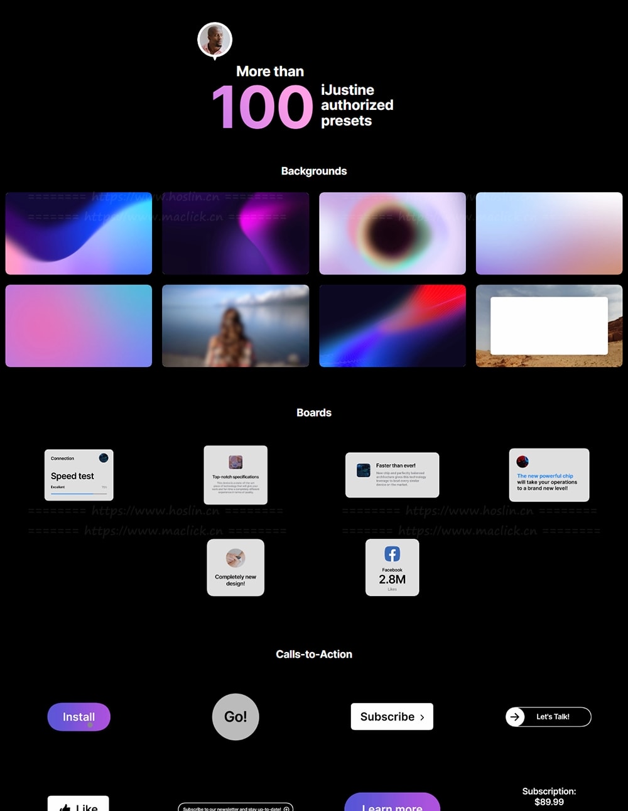Click the dark round icon on Speed test board
The image size is (628, 811).
click(104, 458)
